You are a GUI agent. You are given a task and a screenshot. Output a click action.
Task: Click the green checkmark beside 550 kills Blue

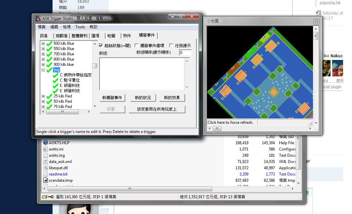tap(49, 49)
